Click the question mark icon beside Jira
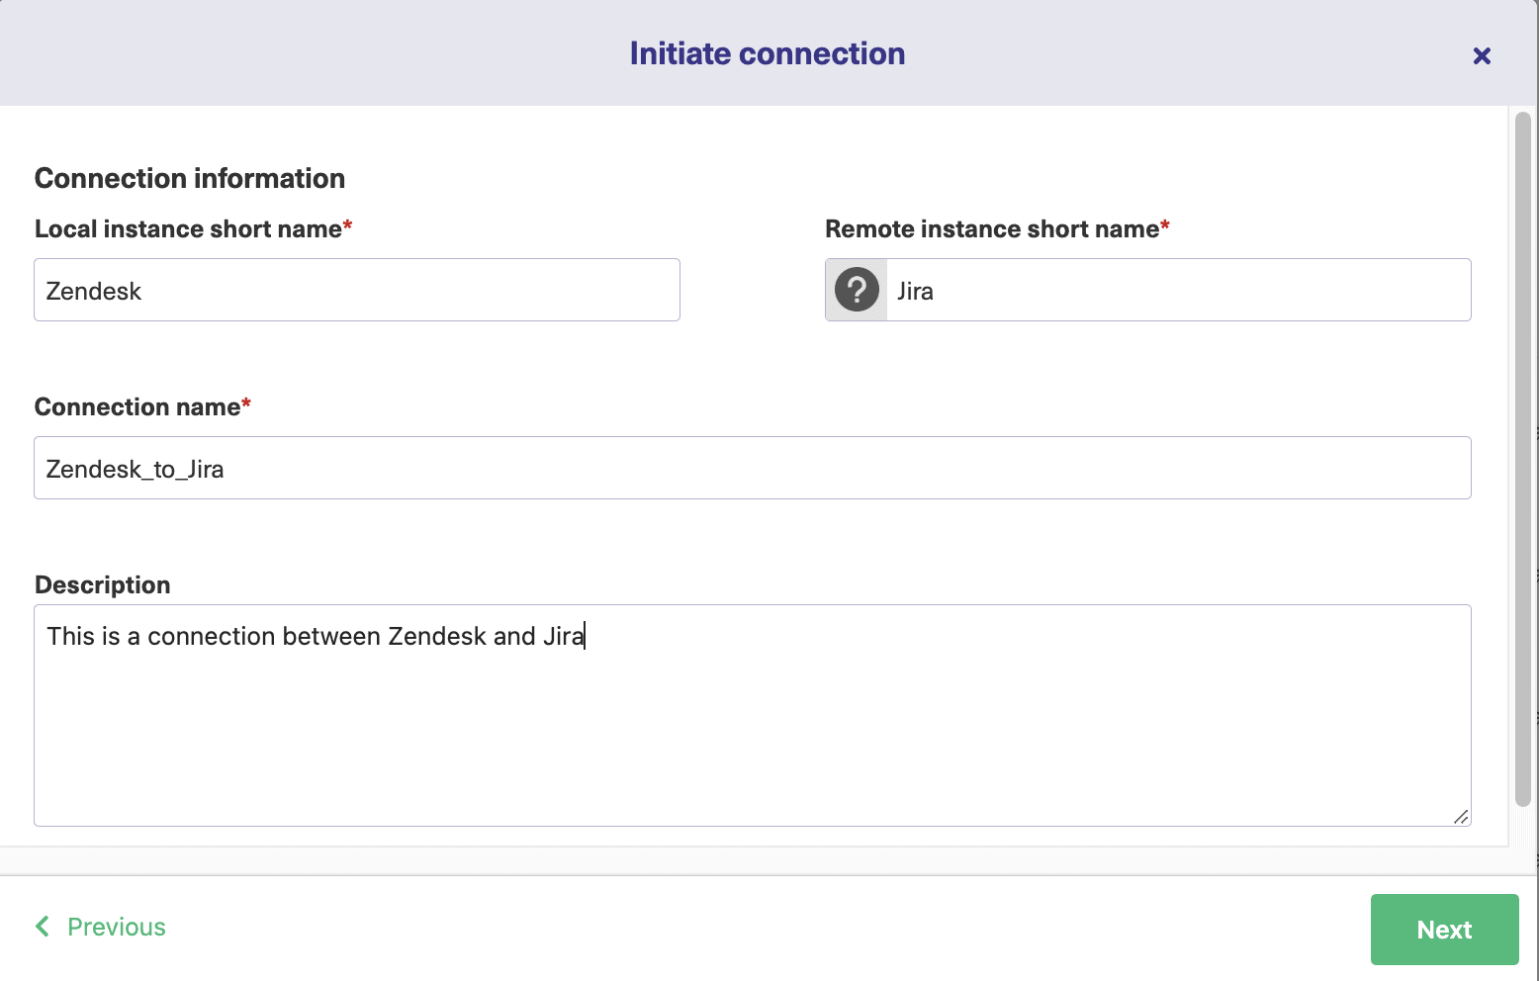This screenshot has width=1539, height=981. [x=855, y=290]
